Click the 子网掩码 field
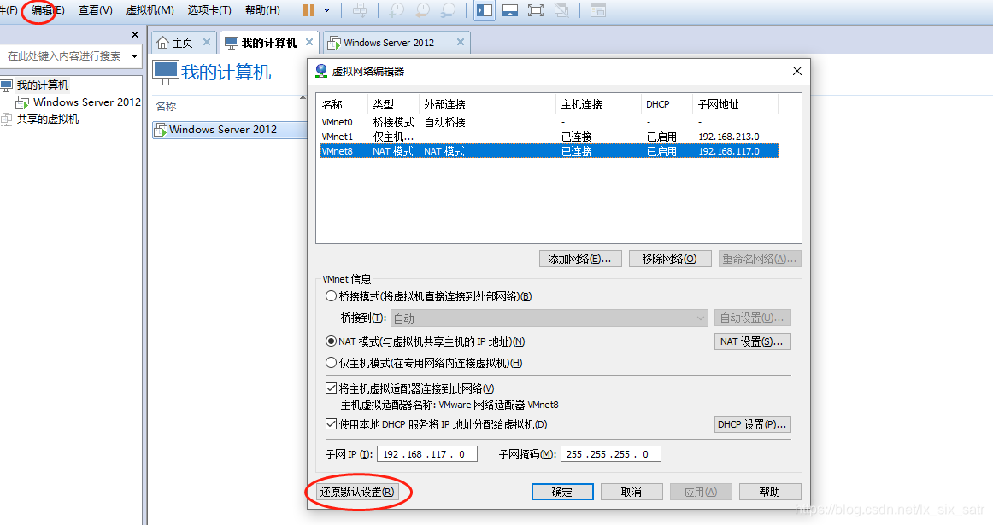Image resolution: width=993 pixels, height=525 pixels. 610,454
